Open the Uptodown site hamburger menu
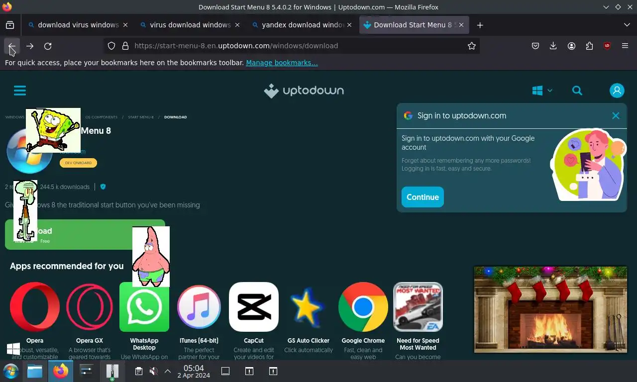Image resolution: width=637 pixels, height=382 pixels. point(20,91)
